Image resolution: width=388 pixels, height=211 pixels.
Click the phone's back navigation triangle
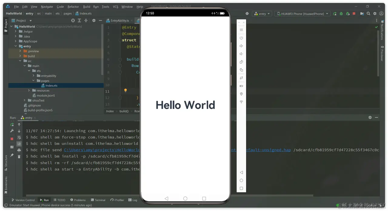166,199
